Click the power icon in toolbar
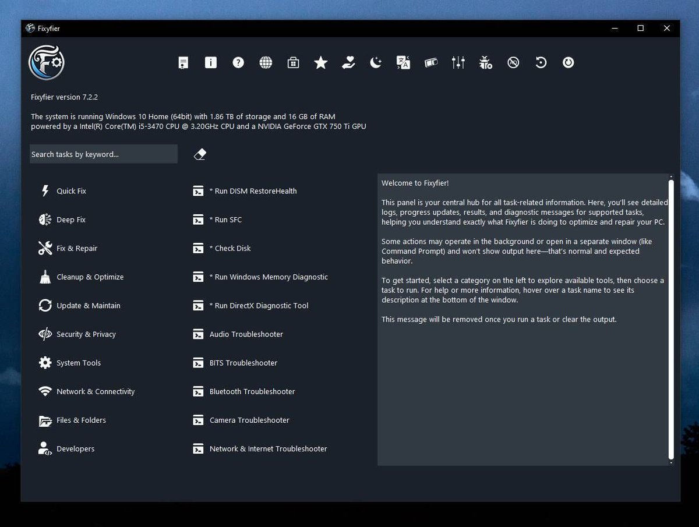The height and width of the screenshot is (527, 699). point(569,62)
